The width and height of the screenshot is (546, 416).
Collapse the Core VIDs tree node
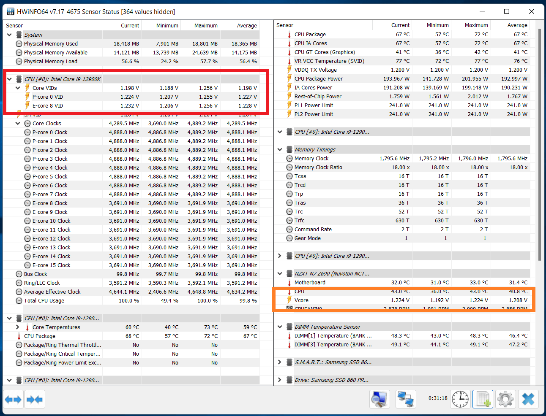pos(18,88)
